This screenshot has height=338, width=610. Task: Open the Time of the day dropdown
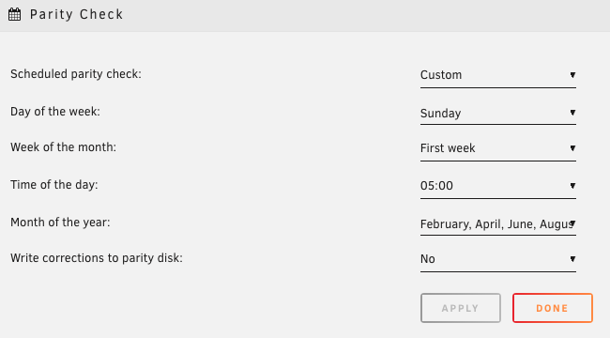tap(498, 186)
